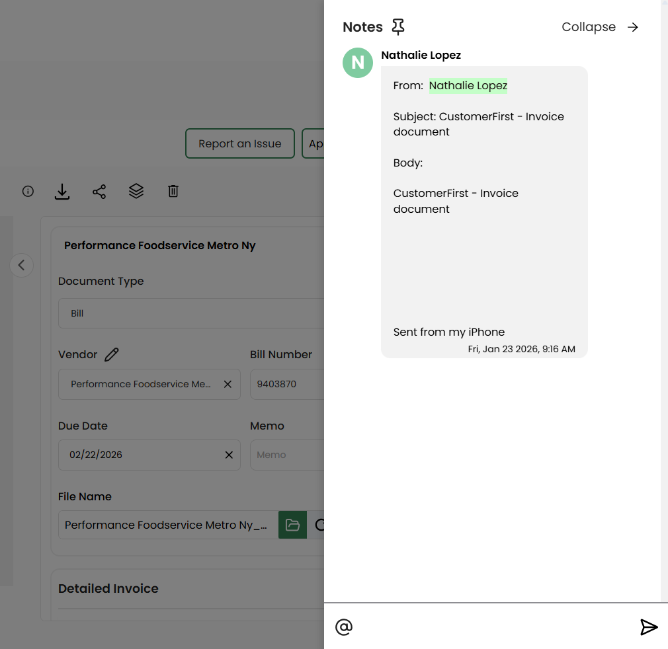Screen dimensions: 668x649
Task: Delete the document via trash icon
Action: [x=173, y=191]
